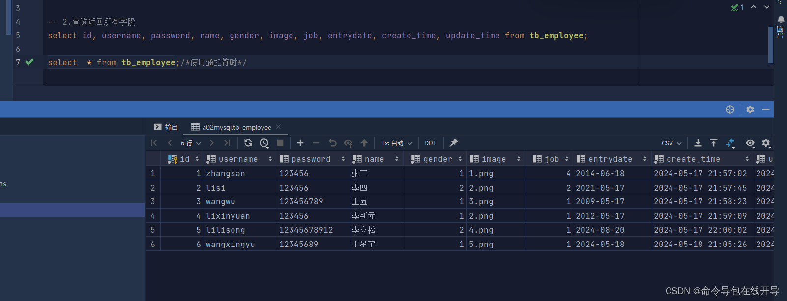This screenshot has width=787, height=301.
Task: Export data download icon
Action: coord(698,143)
